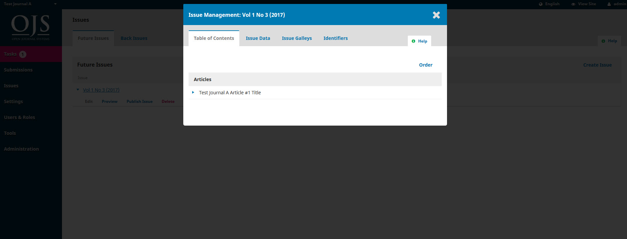Switch to the Back Issues tab

pos(134,38)
